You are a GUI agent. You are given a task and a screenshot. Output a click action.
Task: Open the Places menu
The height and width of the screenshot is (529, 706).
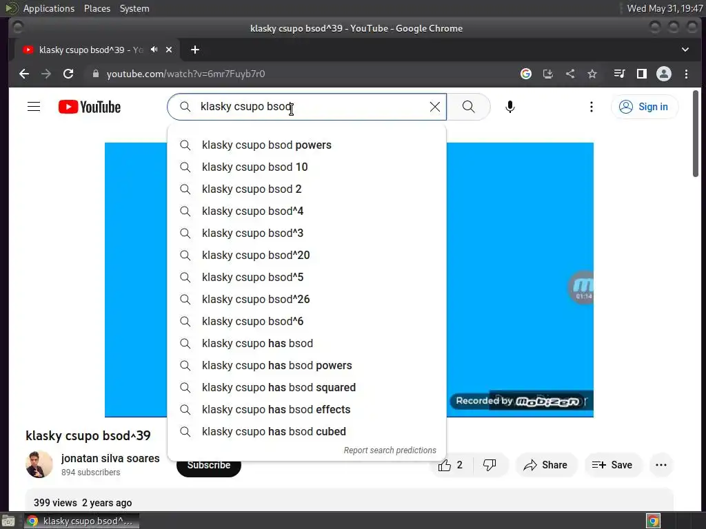[97, 8]
